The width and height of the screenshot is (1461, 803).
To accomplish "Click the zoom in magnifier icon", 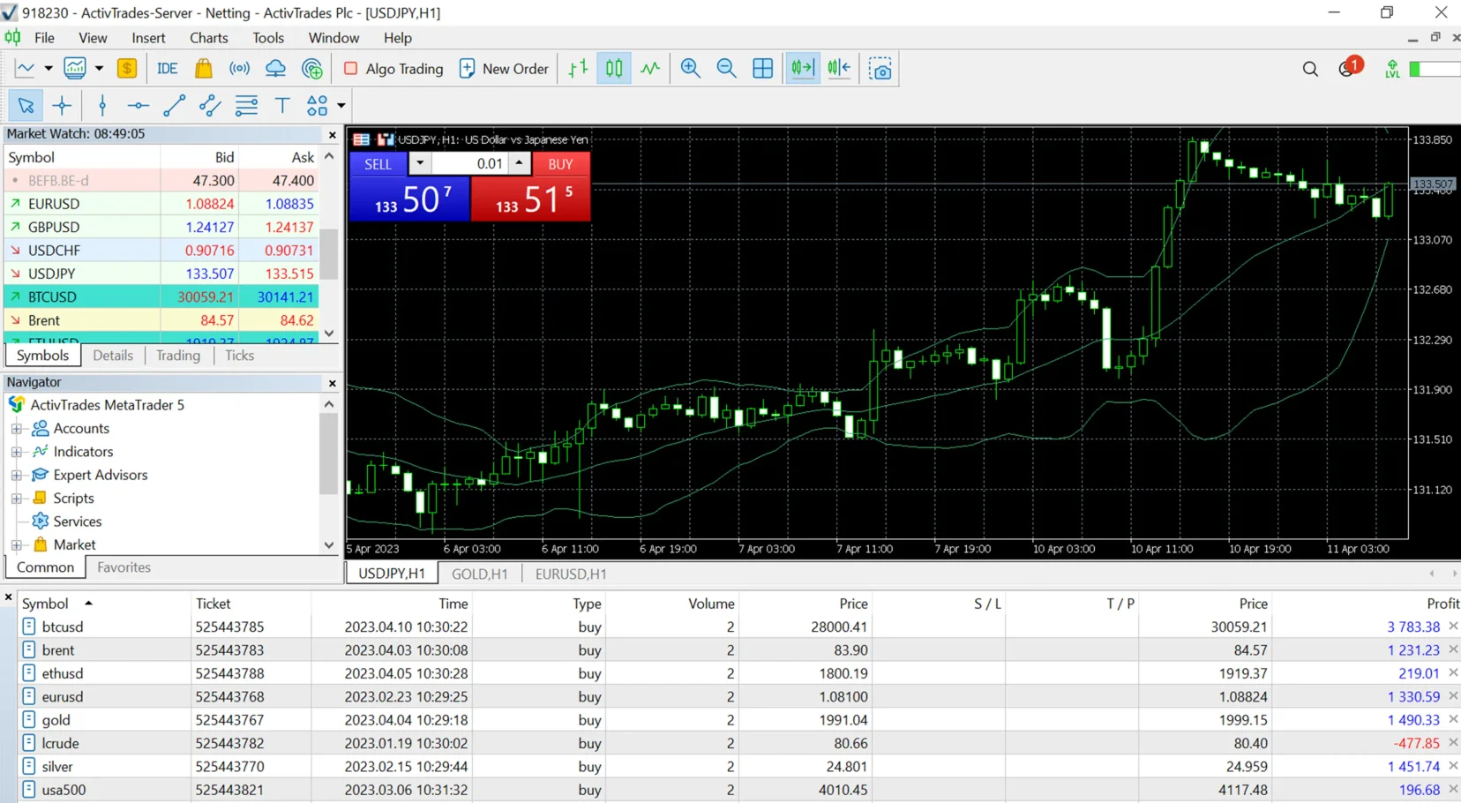I will [690, 69].
